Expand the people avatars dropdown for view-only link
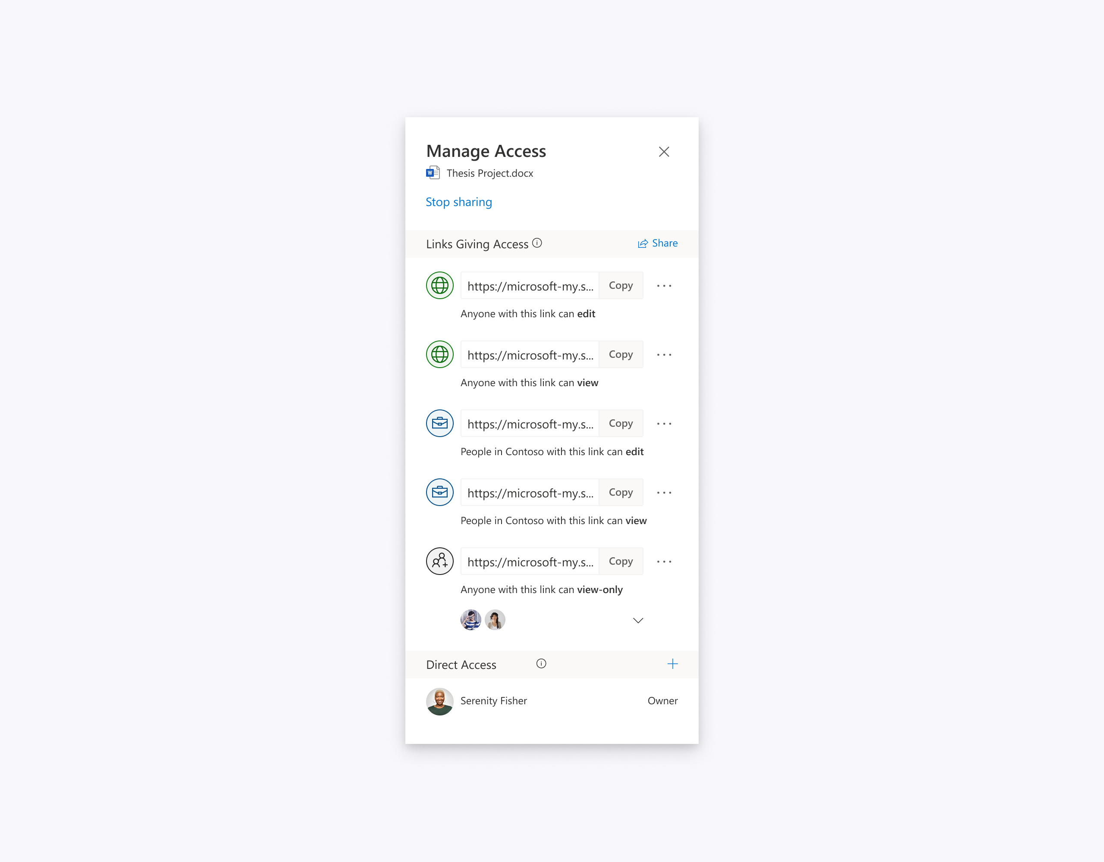The width and height of the screenshot is (1104, 862). tap(637, 620)
